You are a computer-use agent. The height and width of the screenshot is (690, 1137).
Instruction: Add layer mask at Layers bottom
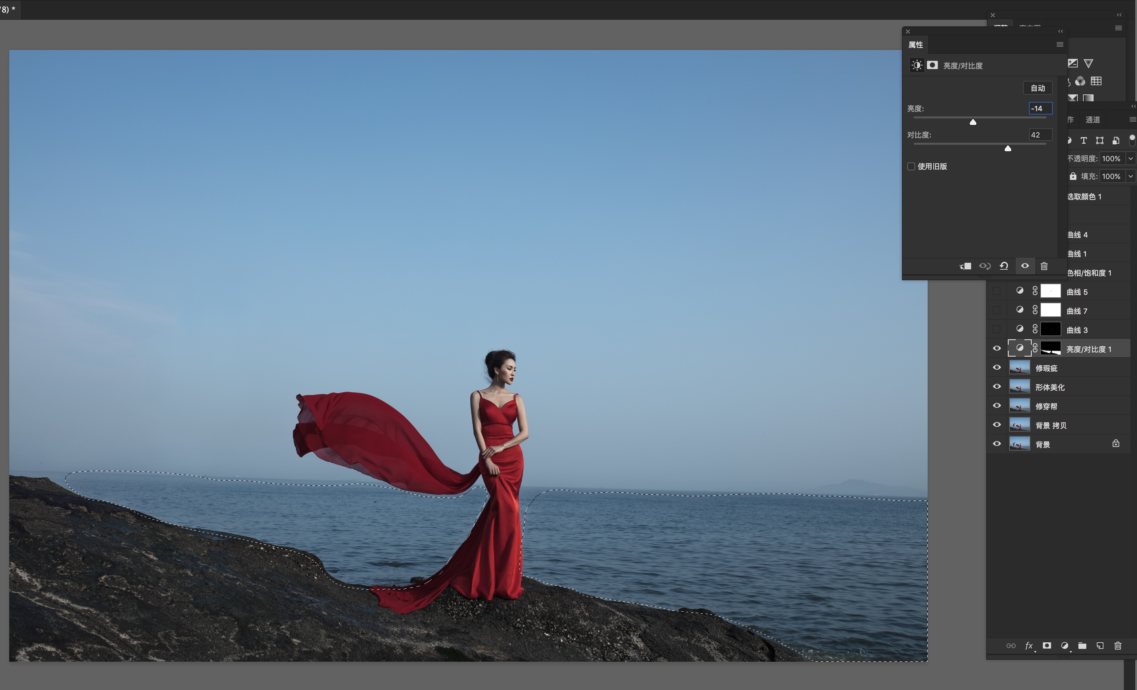1046,645
